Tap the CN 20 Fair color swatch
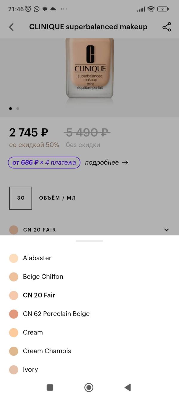 tap(14, 295)
